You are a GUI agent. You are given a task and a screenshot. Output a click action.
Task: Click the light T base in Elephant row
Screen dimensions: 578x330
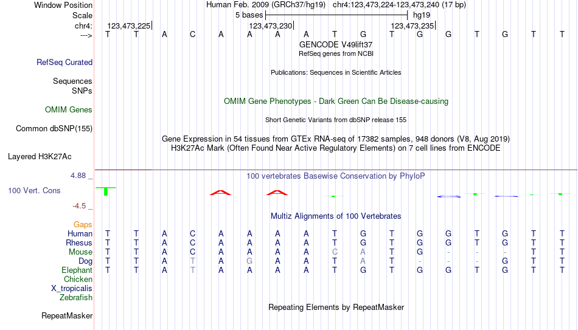coord(192,270)
